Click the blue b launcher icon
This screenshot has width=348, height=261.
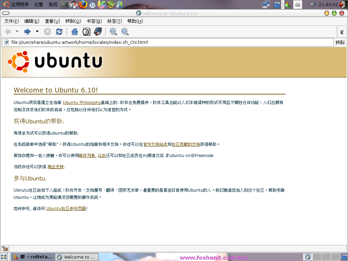[92, 4]
